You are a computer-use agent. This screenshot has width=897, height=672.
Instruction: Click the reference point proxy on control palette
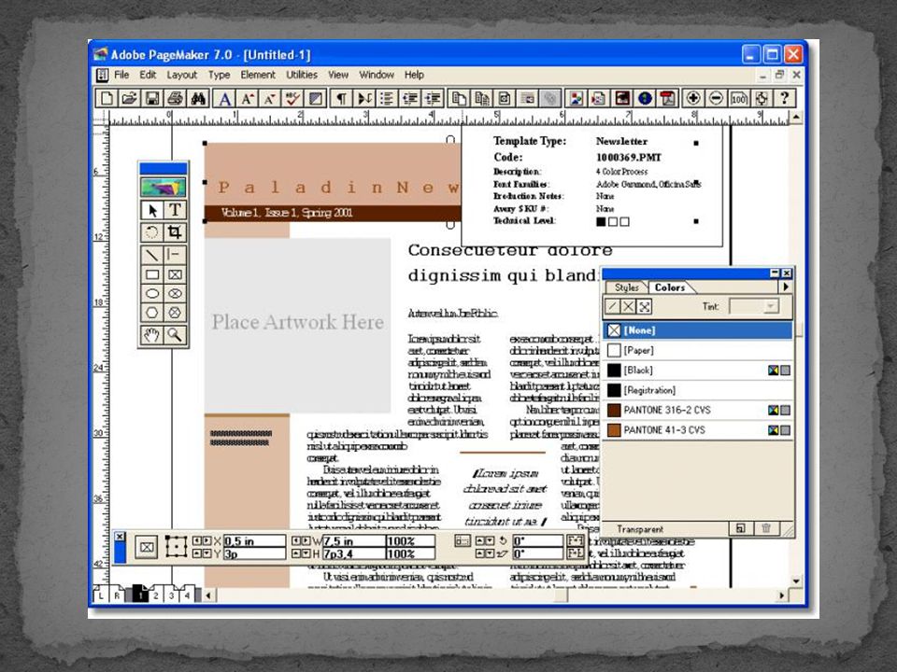176,547
